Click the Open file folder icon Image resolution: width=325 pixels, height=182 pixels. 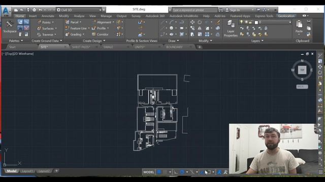click(22, 10)
